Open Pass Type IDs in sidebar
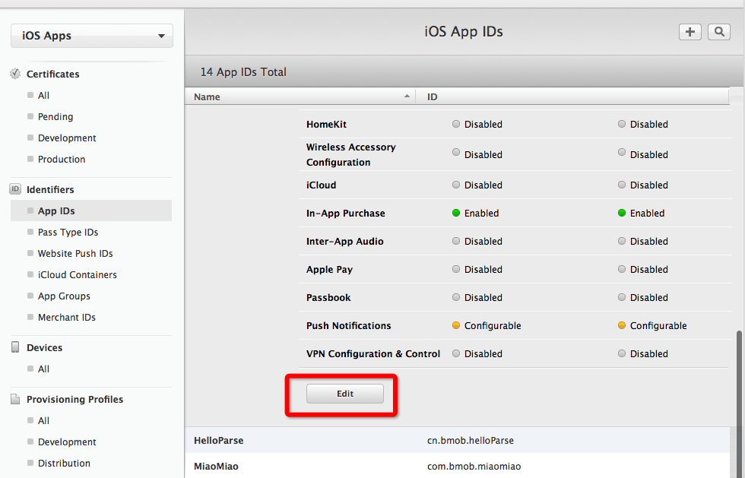The width and height of the screenshot is (745, 478). 68,233
